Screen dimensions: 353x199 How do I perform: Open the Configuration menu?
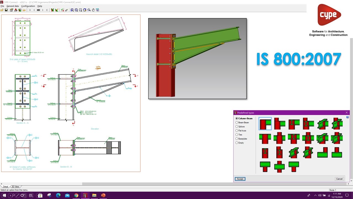click(x=28, y=6)
